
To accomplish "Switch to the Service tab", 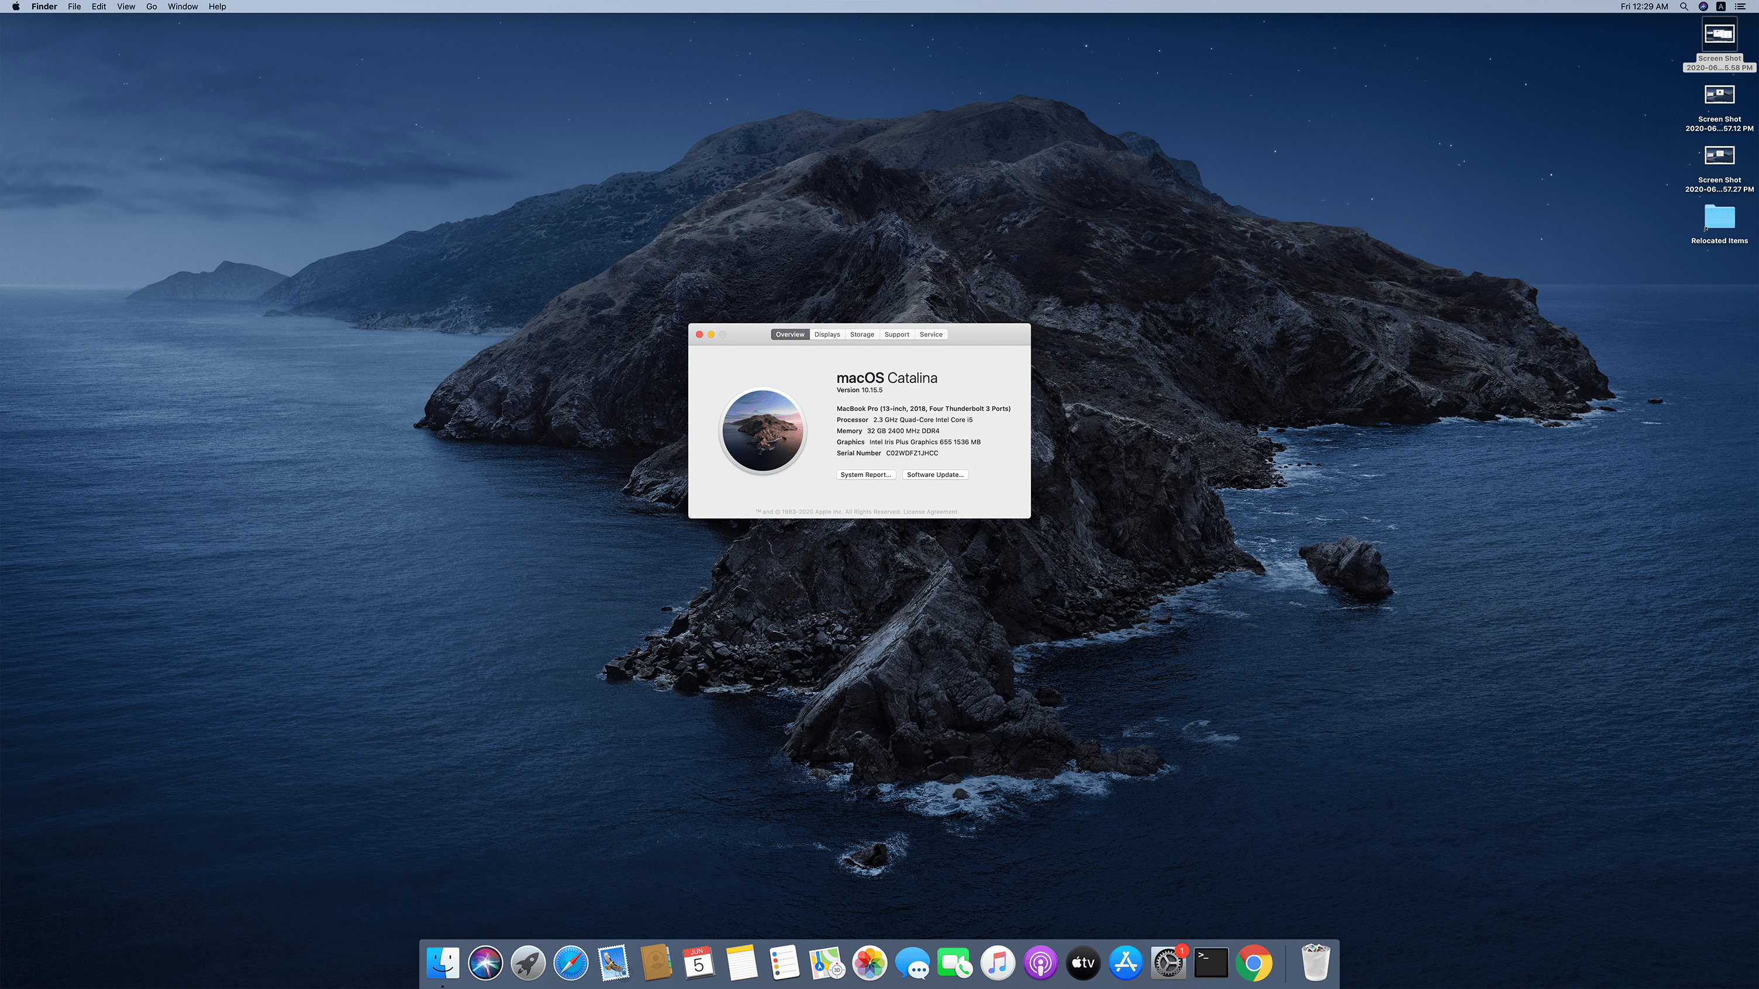I will 931,334.
